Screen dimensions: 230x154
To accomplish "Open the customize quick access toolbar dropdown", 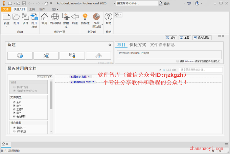I will click(51, 3).
